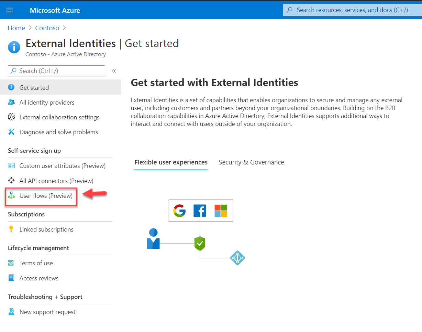Focus the side menu Search (Ctrl+/) box
This screenshot has height=332, width=422.
point(56,71)
